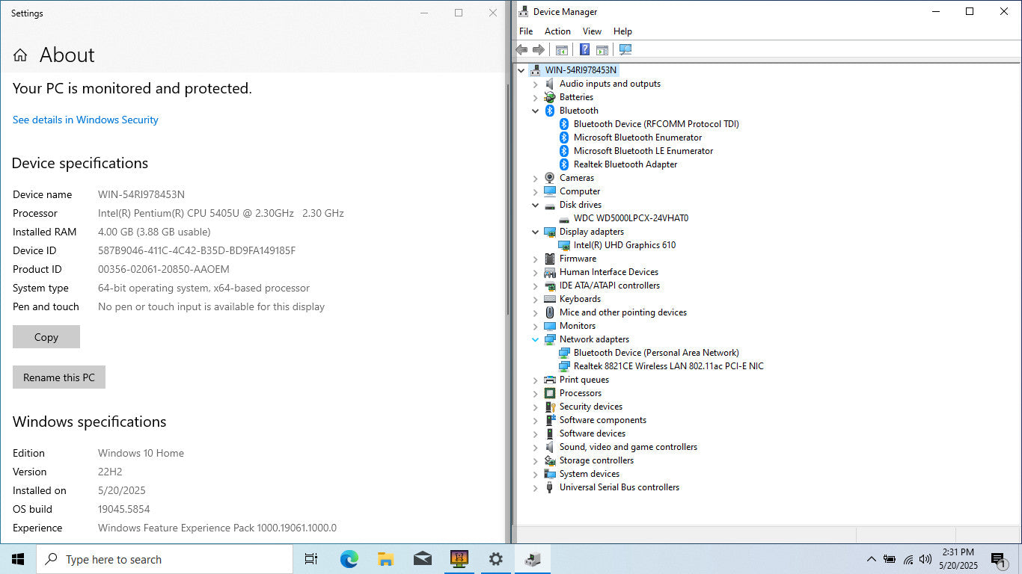Image resolution: width=1022 pixels, height=574 pixels.
Task: Select the Mice and other pointing devices icon
Action: pos(550,312)
